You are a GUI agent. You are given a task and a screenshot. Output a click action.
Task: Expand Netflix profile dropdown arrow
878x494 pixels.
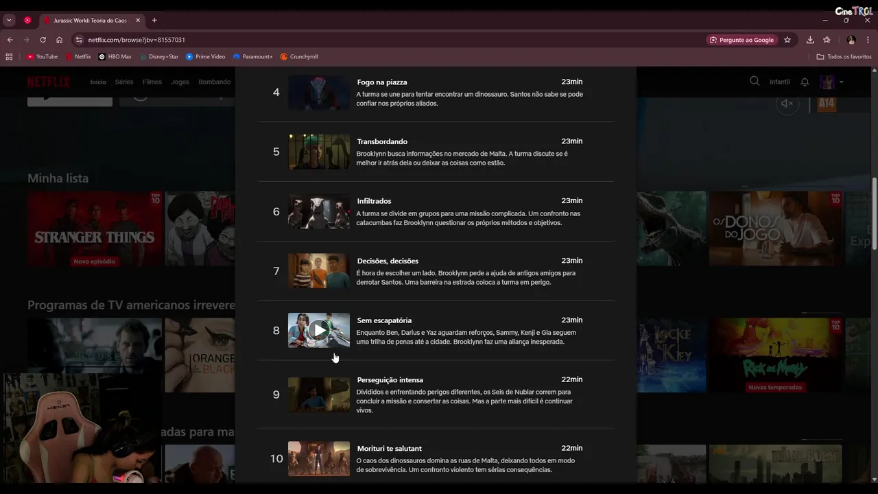click(842, 82)
